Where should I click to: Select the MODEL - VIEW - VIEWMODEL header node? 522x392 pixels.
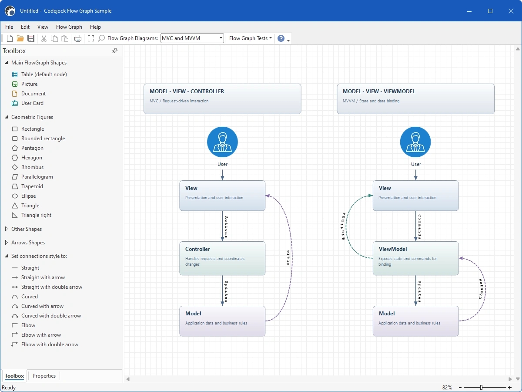point(415,99)
